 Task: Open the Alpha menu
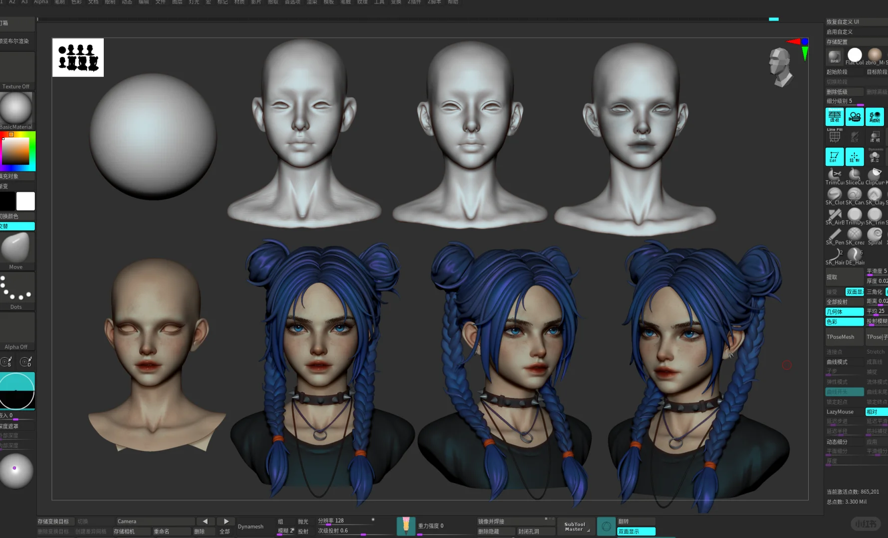(x=41, y=2)
